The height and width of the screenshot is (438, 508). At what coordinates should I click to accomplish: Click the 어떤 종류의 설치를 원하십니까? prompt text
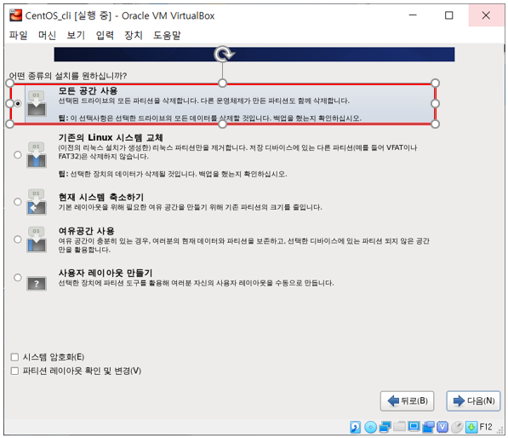68,76
